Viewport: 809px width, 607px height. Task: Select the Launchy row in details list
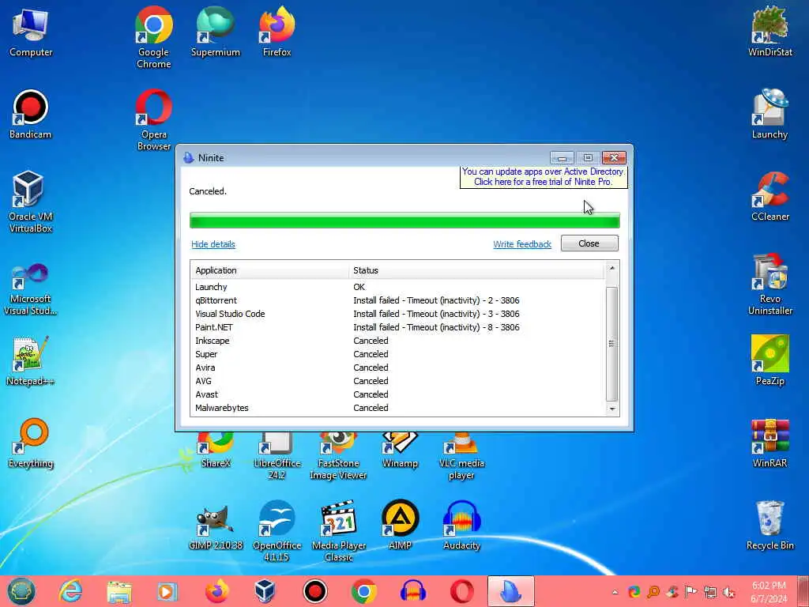[x=397, y=287]
